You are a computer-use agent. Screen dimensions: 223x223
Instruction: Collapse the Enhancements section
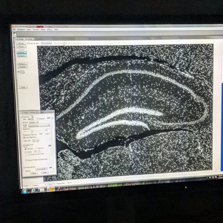click(24, 168)
